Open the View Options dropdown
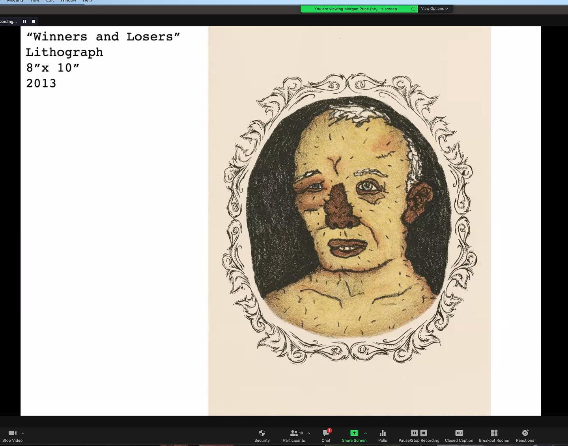The image size is (568, 446). (434, 9)
